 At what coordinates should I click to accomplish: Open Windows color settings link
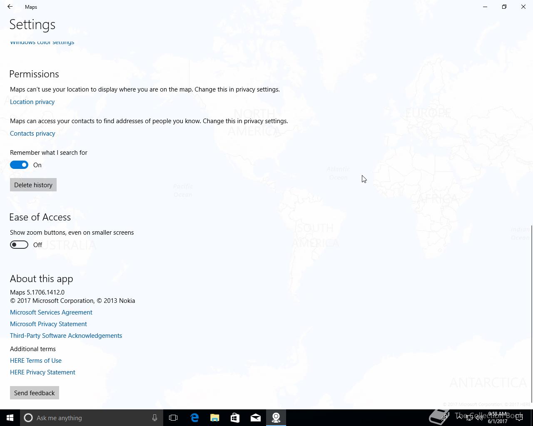coord(42,42)
